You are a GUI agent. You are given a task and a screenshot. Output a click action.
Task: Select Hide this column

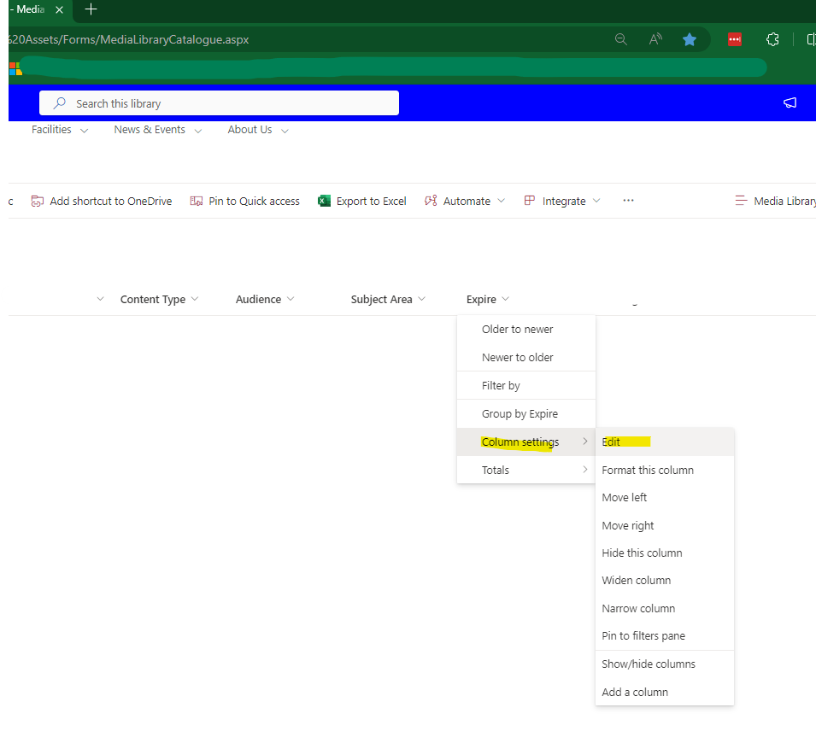coord(665,553)
